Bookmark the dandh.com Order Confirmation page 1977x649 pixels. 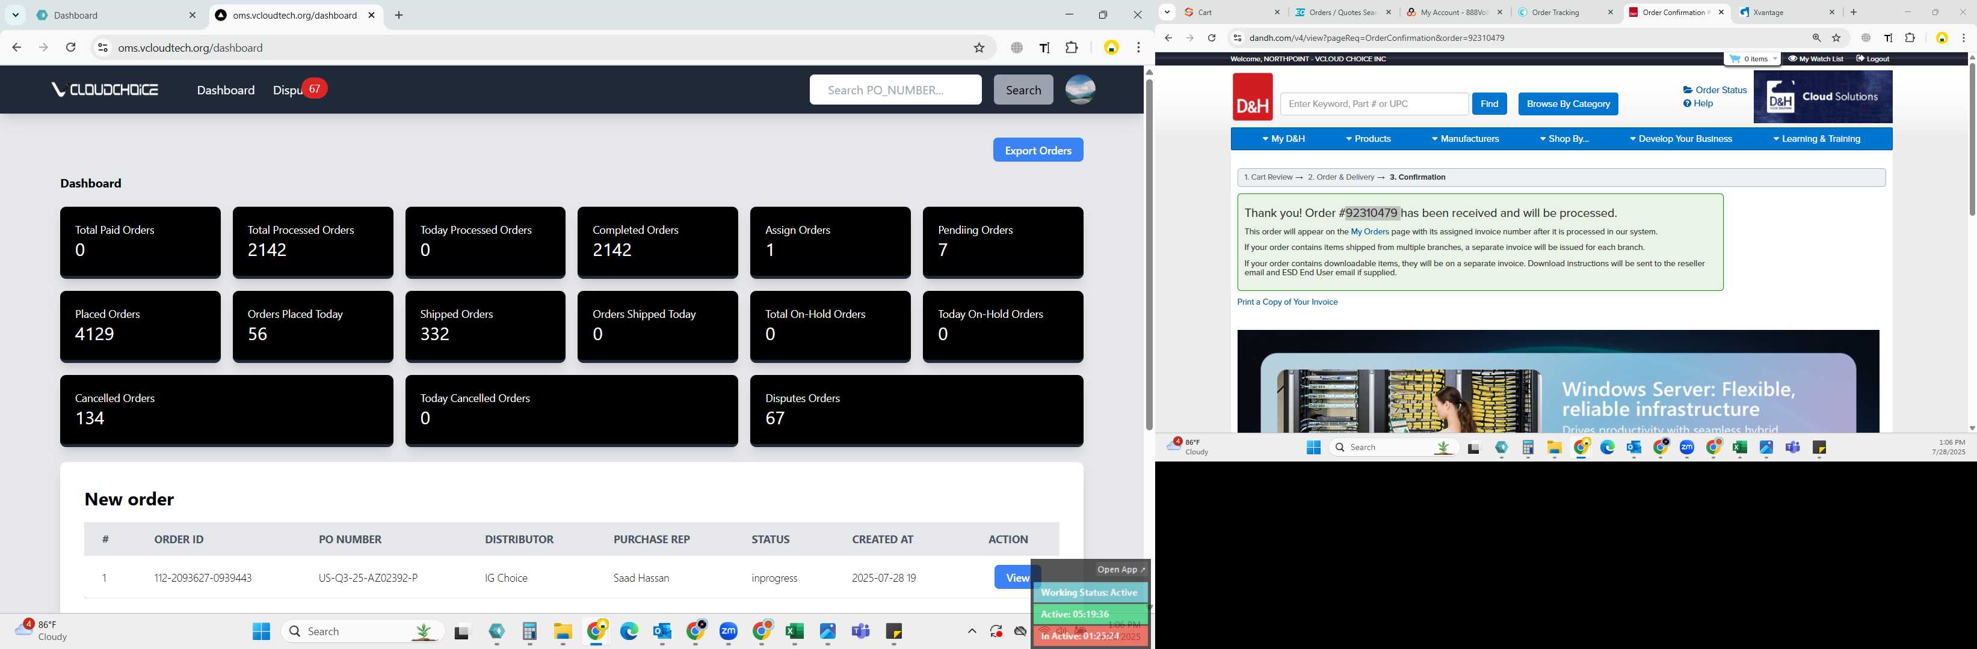(1836, 37)
